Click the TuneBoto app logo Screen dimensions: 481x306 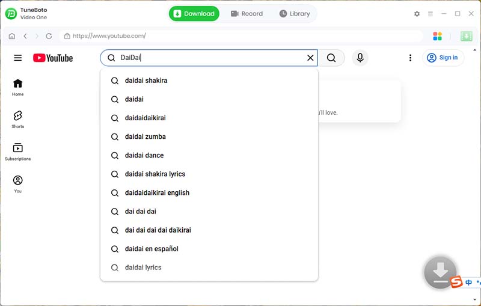tap(11, 13)
